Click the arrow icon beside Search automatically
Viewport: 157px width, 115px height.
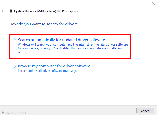pos(14,40)
